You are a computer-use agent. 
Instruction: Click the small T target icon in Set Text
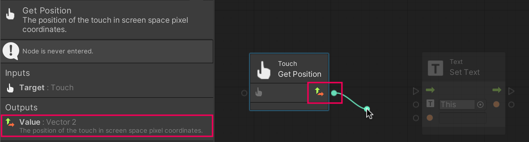coord(430,104)
